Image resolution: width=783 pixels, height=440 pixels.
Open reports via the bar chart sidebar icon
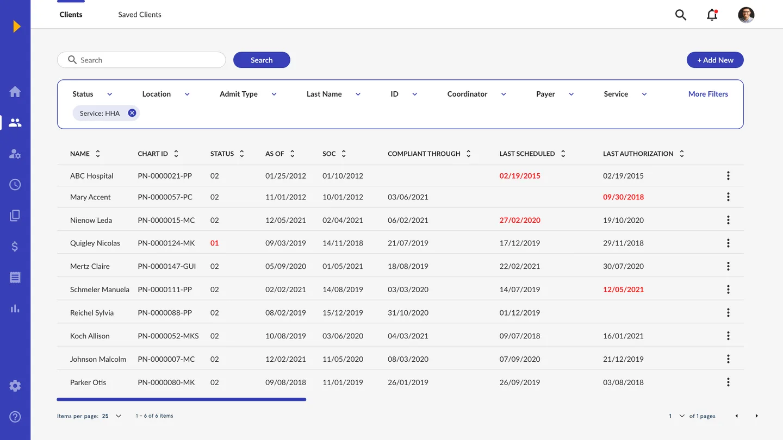pos(15,308)
